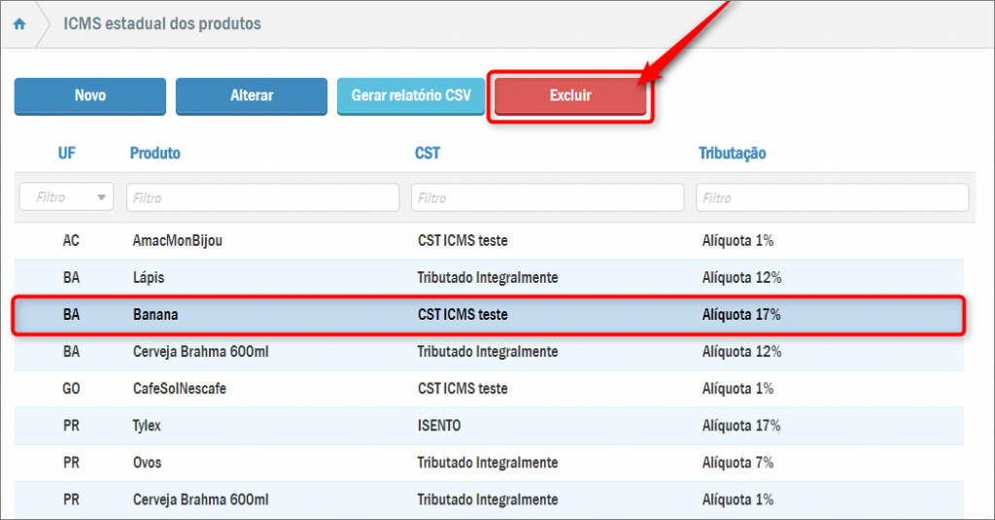Click the Alterar button
Viewport: 995px width, 520px height.
[252, 96]
